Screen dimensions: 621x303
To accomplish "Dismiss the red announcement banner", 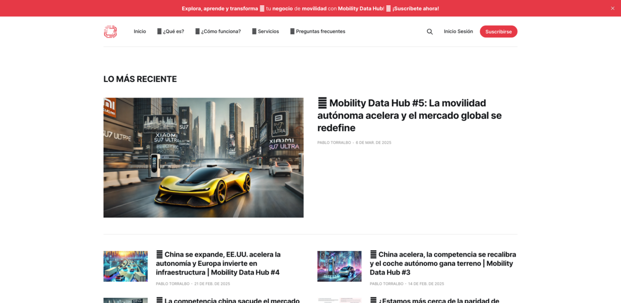I will pyautogui.click(x=613, y=8).
